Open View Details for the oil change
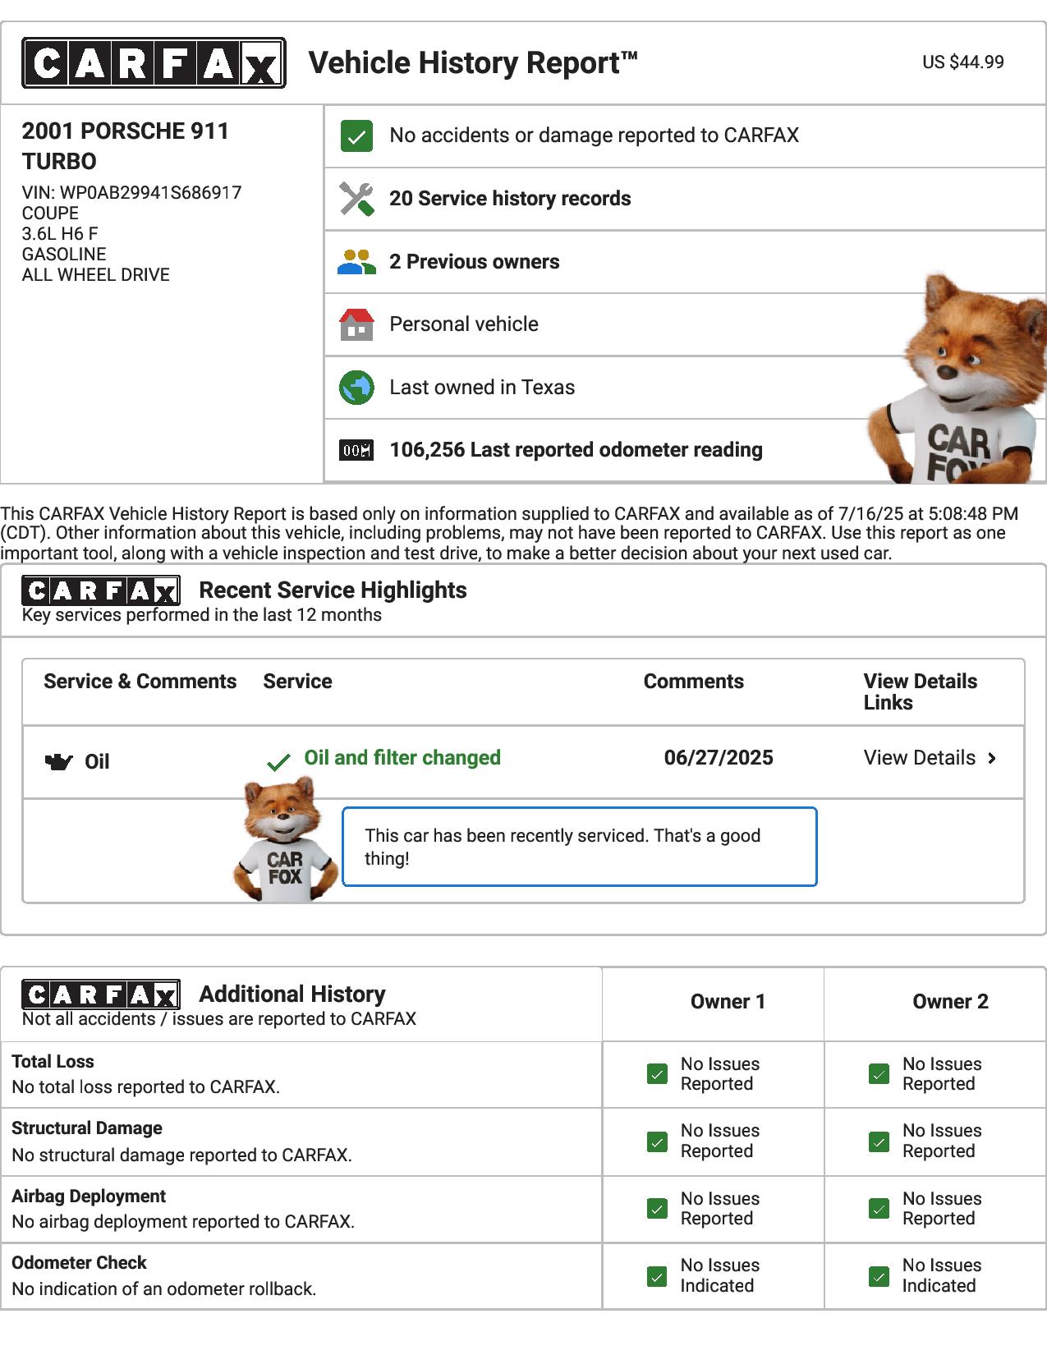 pyautogui.click(x=919, y=758)
